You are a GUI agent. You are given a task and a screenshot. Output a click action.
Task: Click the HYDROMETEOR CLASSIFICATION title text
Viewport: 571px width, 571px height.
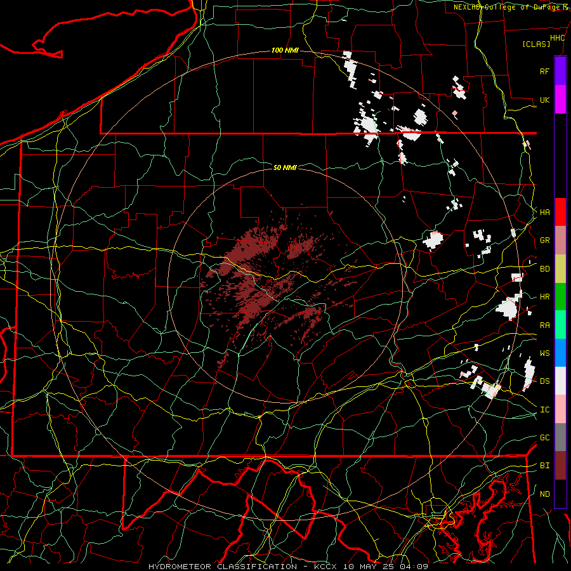(223, 567)
